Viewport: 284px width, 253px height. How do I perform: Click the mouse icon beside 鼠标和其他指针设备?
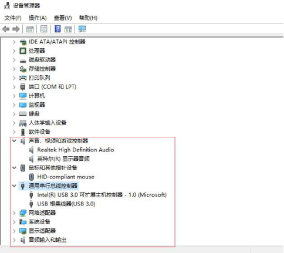click(23, 168)
